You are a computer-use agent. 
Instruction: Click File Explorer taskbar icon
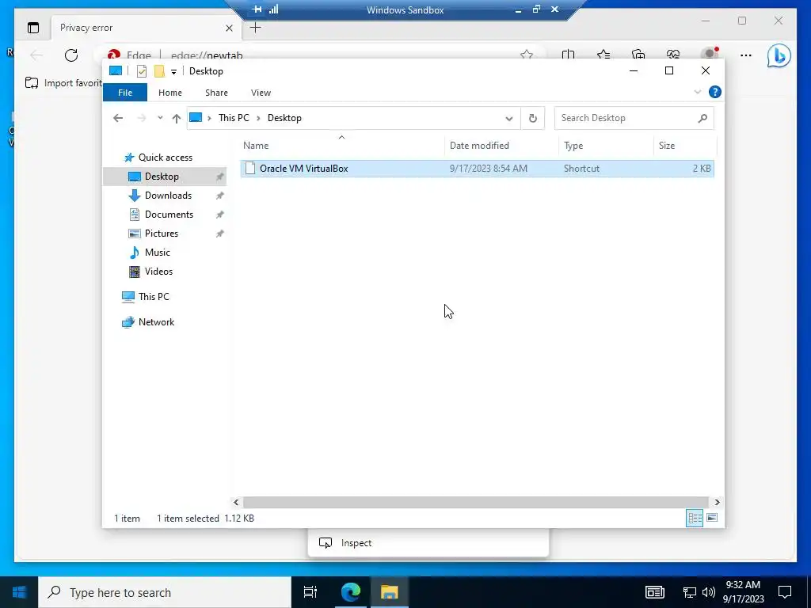(x=389, y=592)
